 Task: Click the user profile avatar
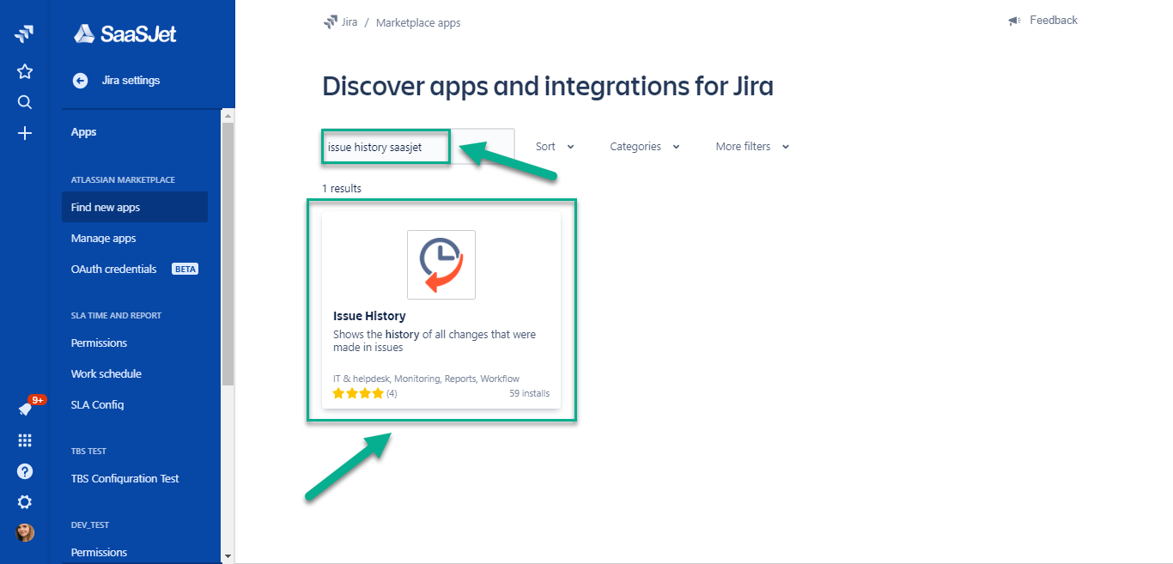(25, 532)
